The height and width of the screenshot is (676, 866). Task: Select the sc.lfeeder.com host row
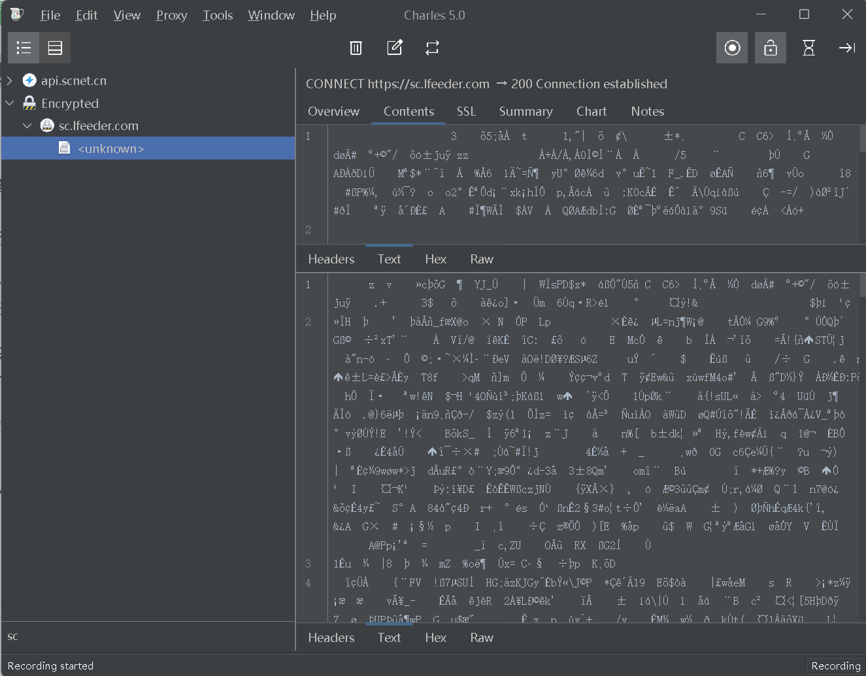[148, 126]
